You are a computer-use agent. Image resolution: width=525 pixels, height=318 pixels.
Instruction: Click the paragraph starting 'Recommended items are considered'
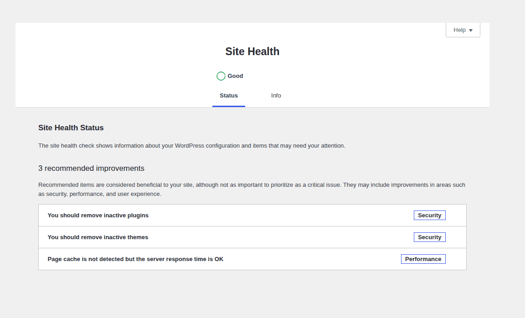click(252, 190)
